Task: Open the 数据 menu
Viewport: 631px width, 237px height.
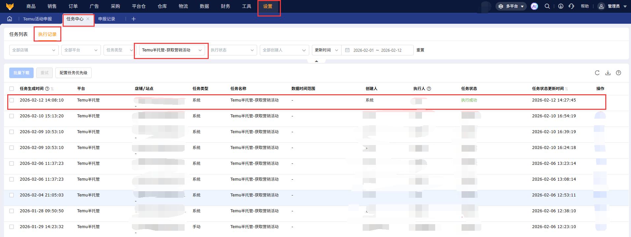Action: [x=204, y=6]
